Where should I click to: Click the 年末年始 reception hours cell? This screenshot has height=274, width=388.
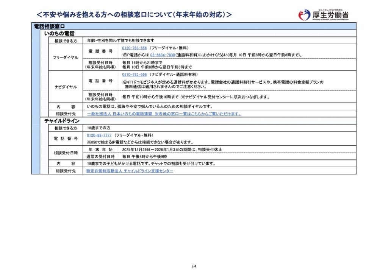(100, 149)
